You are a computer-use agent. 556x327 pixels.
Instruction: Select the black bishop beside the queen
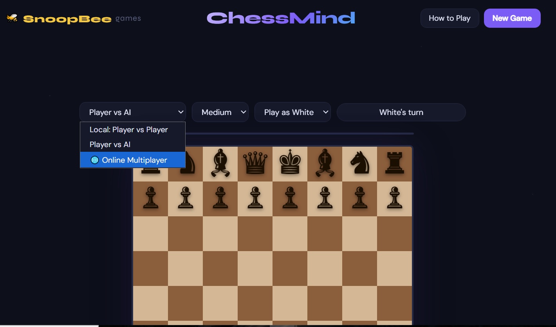[x=220, y=162]
